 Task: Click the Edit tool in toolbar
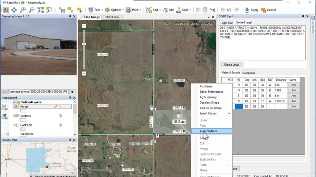168,10
